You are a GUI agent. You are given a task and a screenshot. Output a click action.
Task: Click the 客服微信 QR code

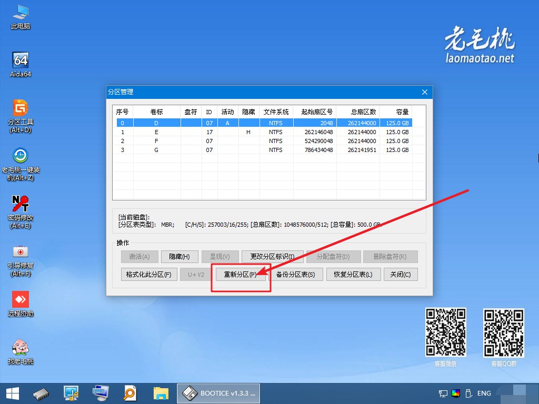tap(446, 332)
